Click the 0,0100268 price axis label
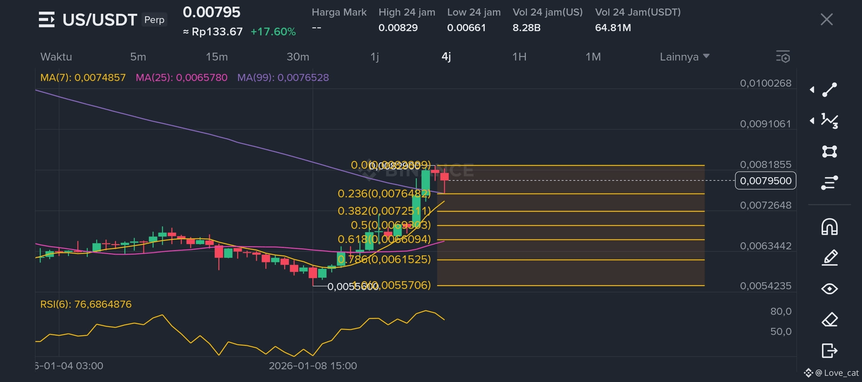The height and width of the screenshot is (382, 862). pos(765,83)
